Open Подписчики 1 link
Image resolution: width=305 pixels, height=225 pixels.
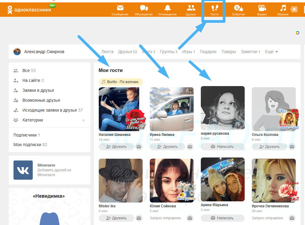(27, 135)
